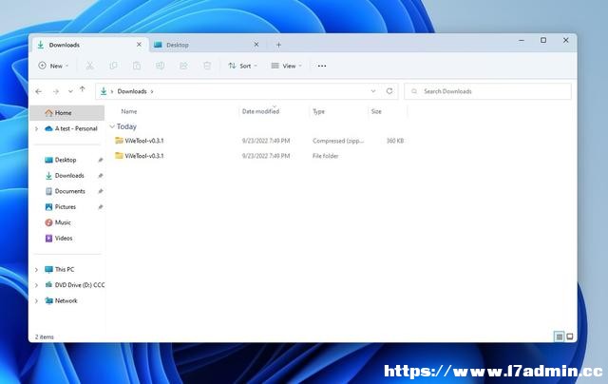Image resolution: width=608 pixels, height=384 pixels.
Task: Close the Downloads tab
Action: (x=139, y=45)
